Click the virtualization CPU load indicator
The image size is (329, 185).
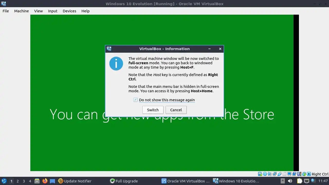click(x=299, y=174)
